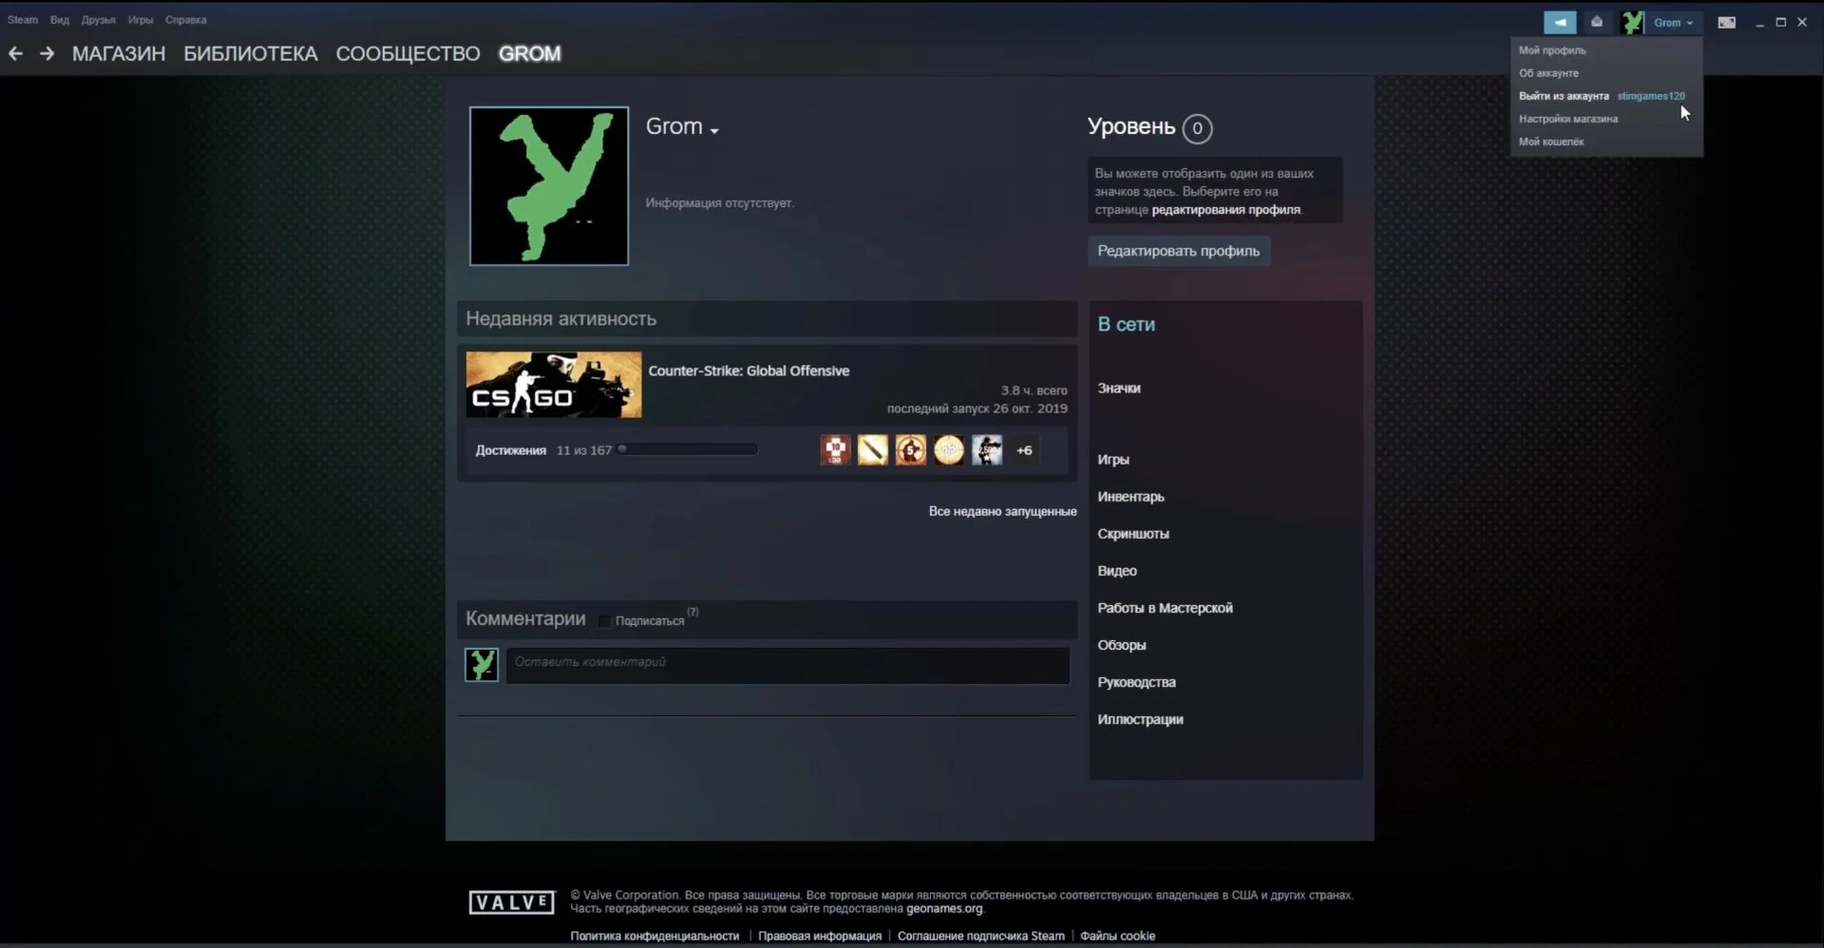The image size is (1824, 948).
Task: Click the Редактировать профиль button
Action: coord(1179,251)
